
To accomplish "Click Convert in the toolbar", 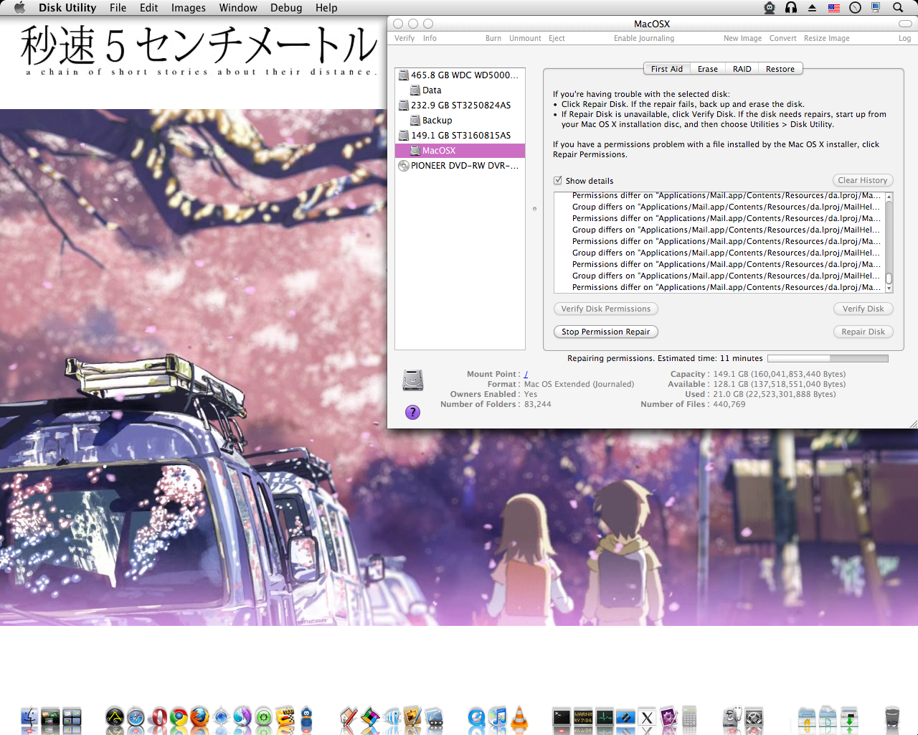I will tap(782, 38).
